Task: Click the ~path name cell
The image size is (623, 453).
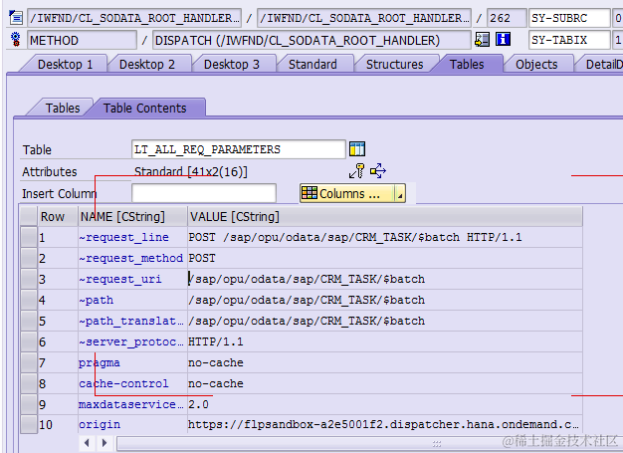Action: [132, 300]
